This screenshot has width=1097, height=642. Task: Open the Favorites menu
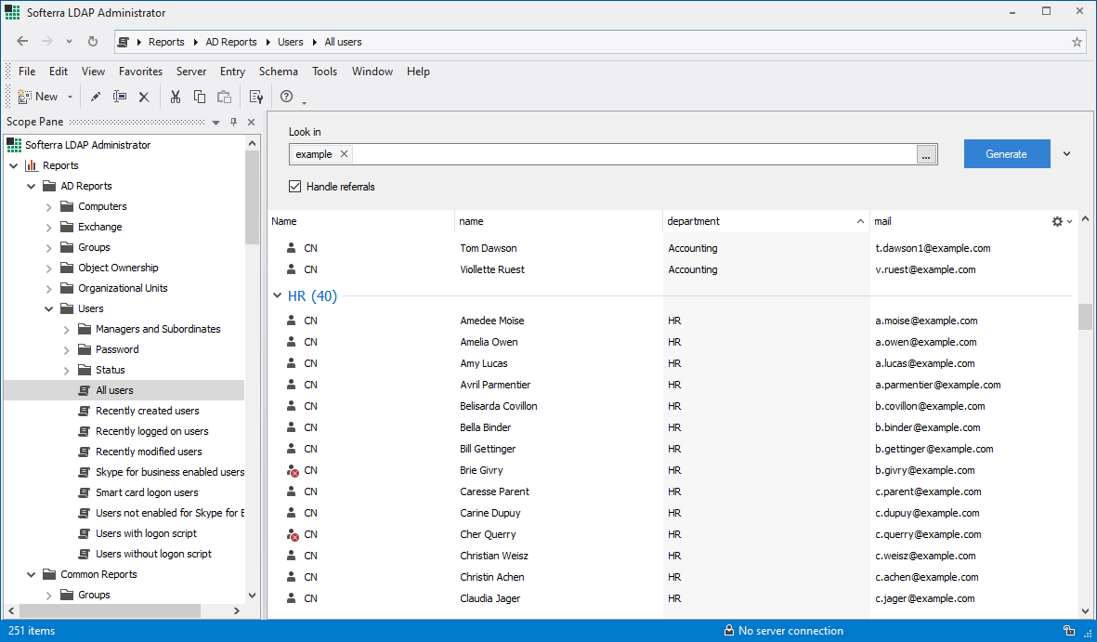click(140, 72)
